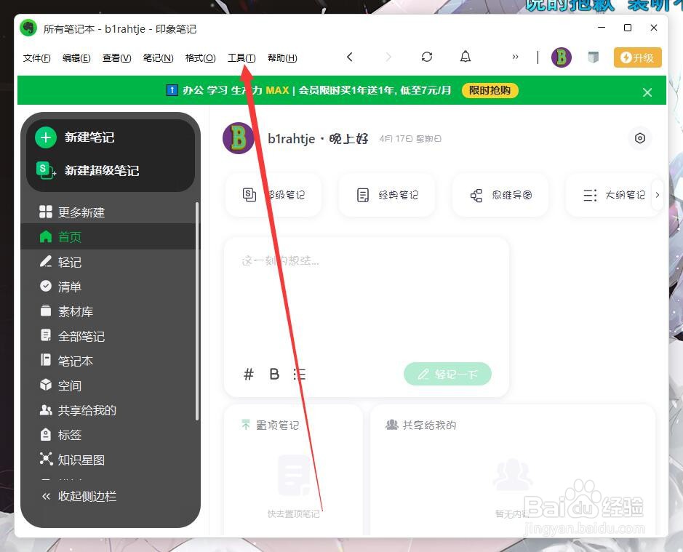Click the large profile avatar by b1rahtje
This screenshot has height=552, width=683.
[239, 138]
